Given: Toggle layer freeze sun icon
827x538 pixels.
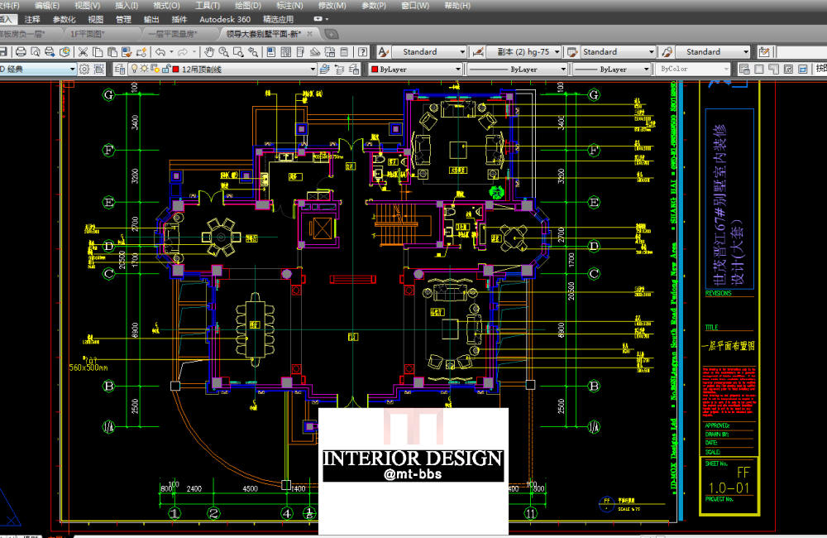Looking at the screenshot, I should 146,70.
